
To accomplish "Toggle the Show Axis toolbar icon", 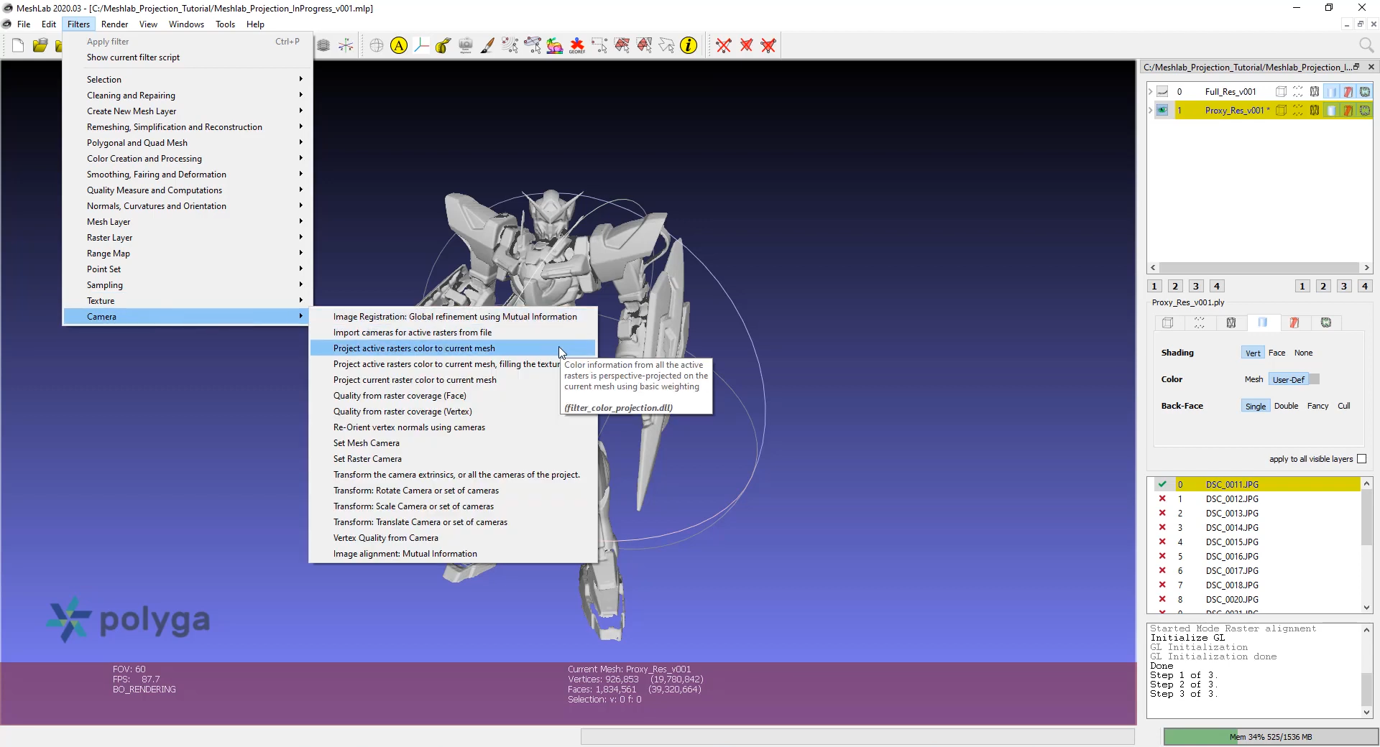I will click(346, 46).
